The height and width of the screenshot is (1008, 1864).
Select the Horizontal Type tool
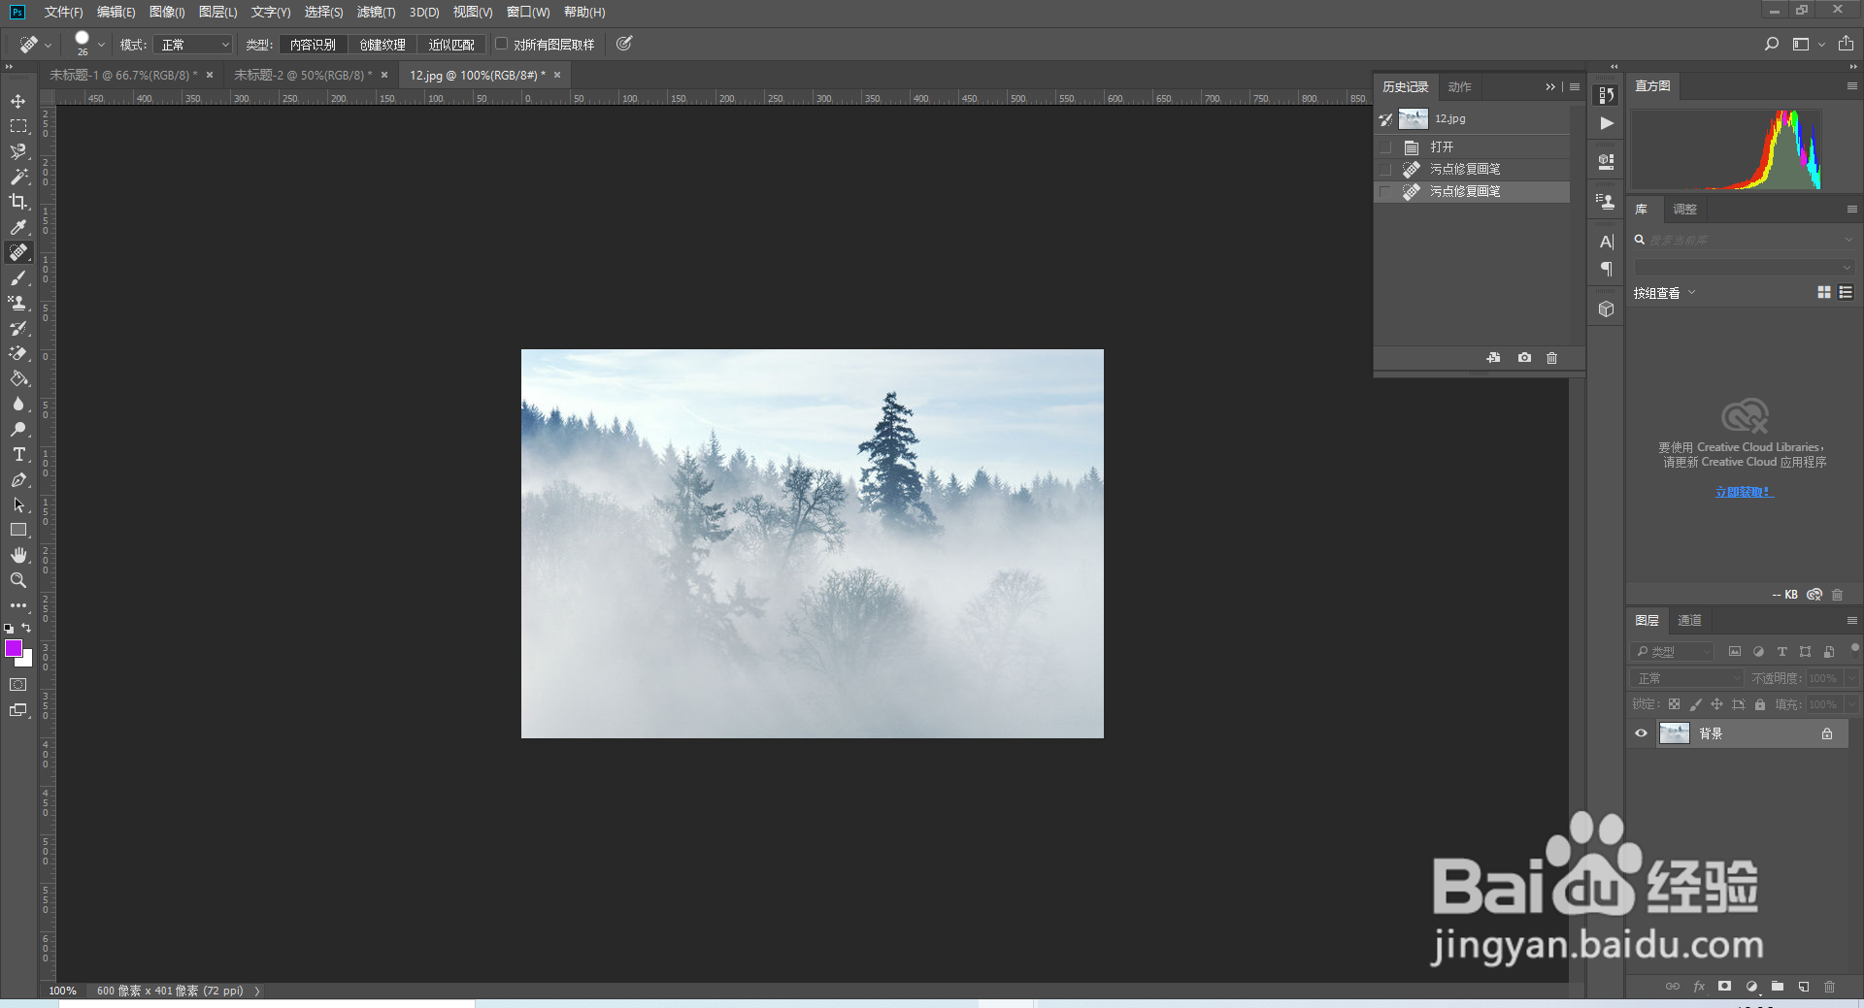(x=18, y=454)
